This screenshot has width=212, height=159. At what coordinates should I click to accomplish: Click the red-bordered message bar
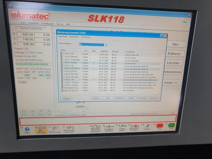pos(98,120)
